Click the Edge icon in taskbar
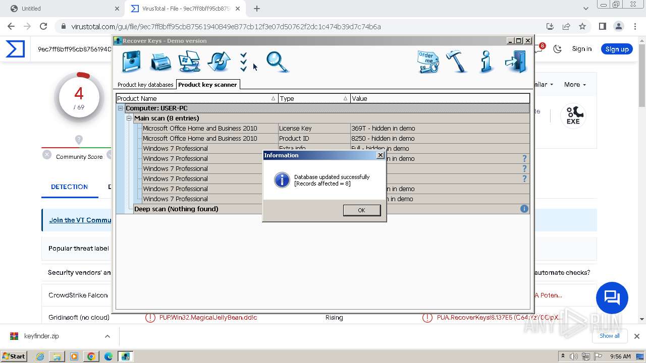Screen dimensions: 646x363 tap(108, 356)
